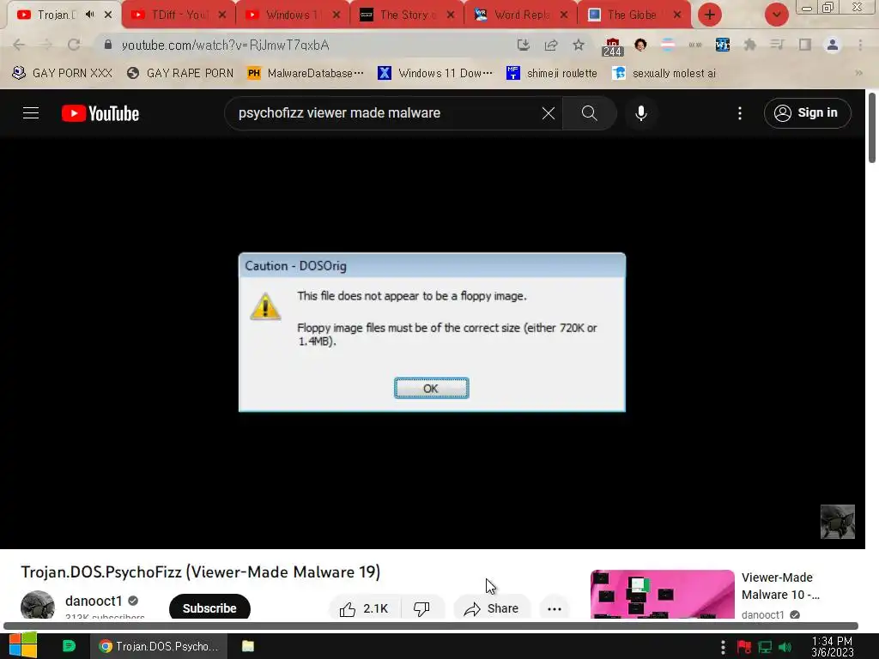Screen dimensions: 879x659
Task: Open the Chrome profile avatar icon
Action: coord(833,45)
